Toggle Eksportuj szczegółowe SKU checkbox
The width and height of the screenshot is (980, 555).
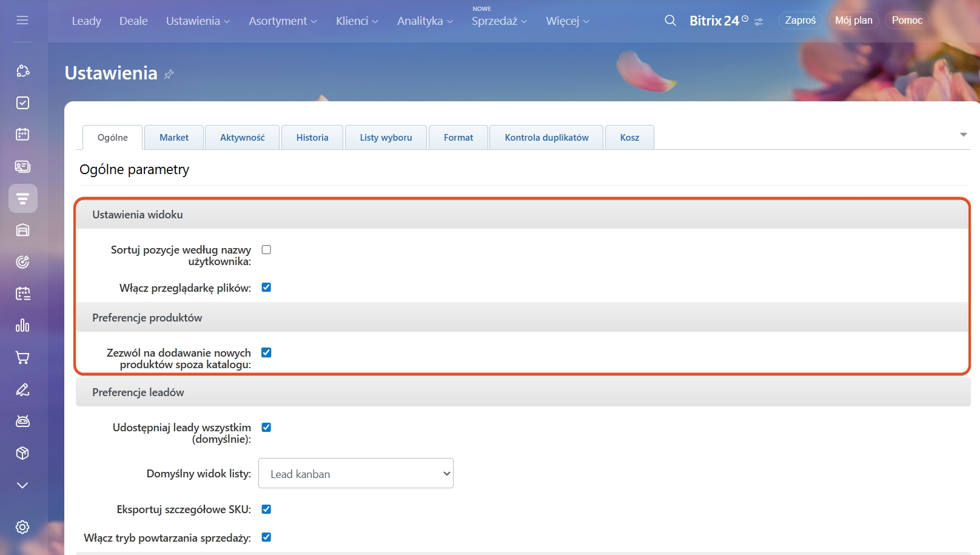click(266, 510)
